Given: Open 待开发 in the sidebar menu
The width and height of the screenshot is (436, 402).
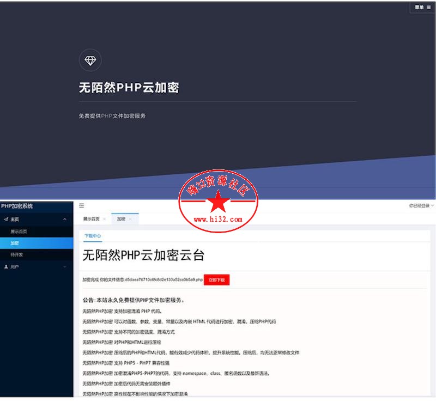Looking at the screenshot, I should tap(17, 254).
